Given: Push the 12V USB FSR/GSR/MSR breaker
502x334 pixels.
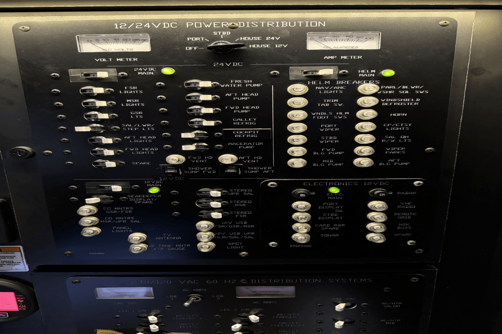Looking at the screenshot, I should point(205,226).
